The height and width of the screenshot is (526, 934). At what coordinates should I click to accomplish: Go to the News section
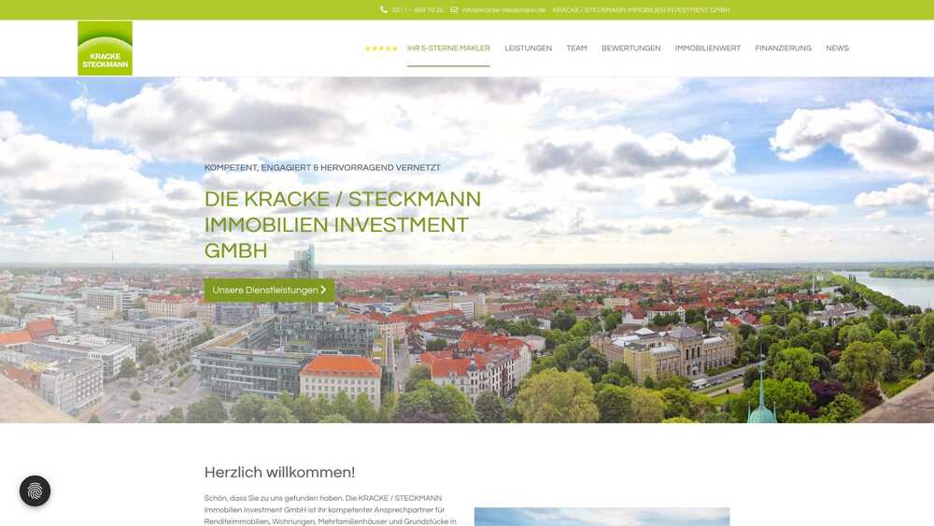837,49
